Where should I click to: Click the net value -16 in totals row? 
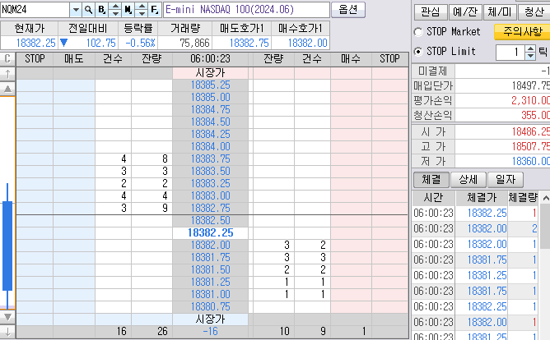210,331
